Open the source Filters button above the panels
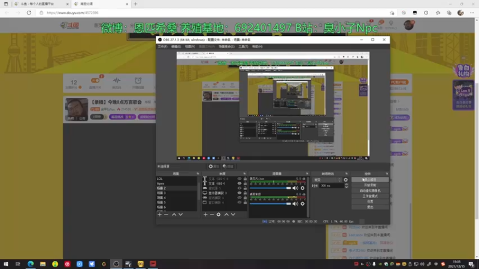Viewport: 479px width, 269px height. 228,167
